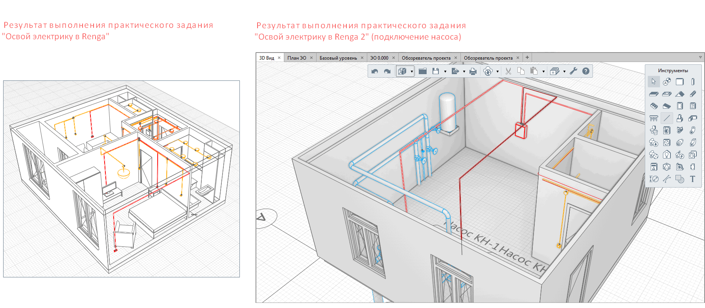The height and width of the screenshot is (308, 705).
Task: Select the Roof tool
Action: click(679, 94)
